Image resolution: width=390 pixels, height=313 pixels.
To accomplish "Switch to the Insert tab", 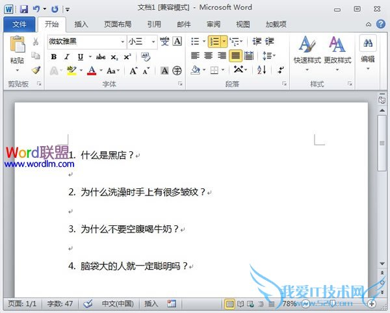I will tap(81, 24).
